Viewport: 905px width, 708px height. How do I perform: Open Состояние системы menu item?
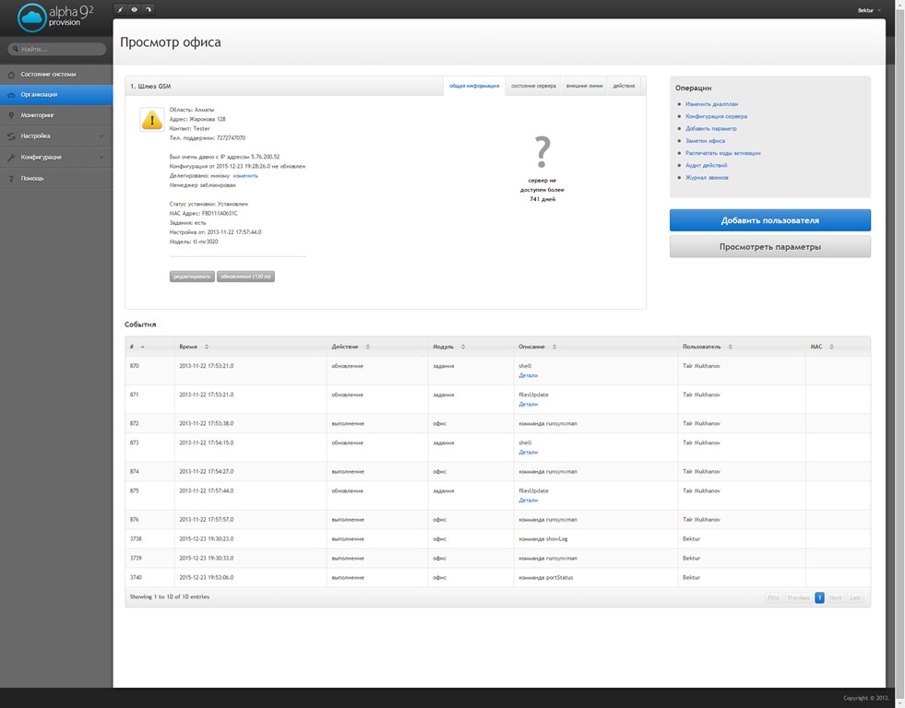pyautogui.click(x=56, y=75)
